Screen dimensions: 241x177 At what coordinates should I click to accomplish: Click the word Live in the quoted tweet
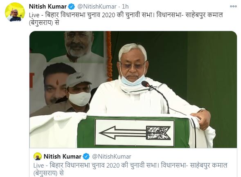click(x=38, y=166)
